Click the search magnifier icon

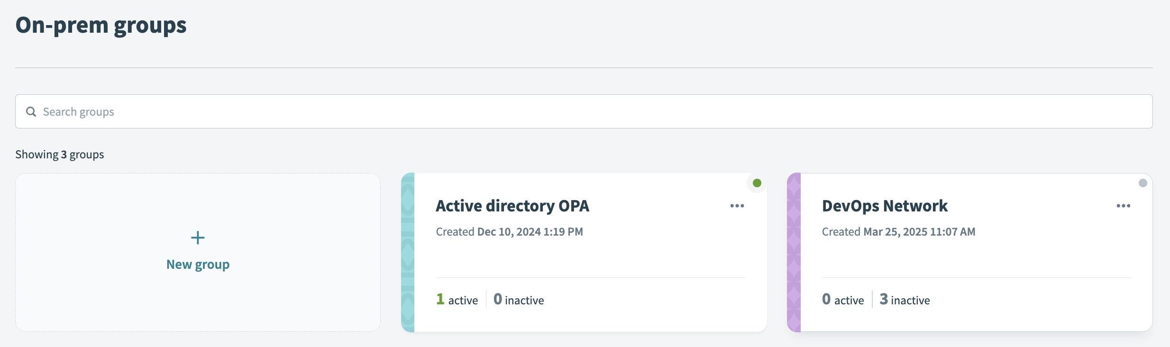31,111
